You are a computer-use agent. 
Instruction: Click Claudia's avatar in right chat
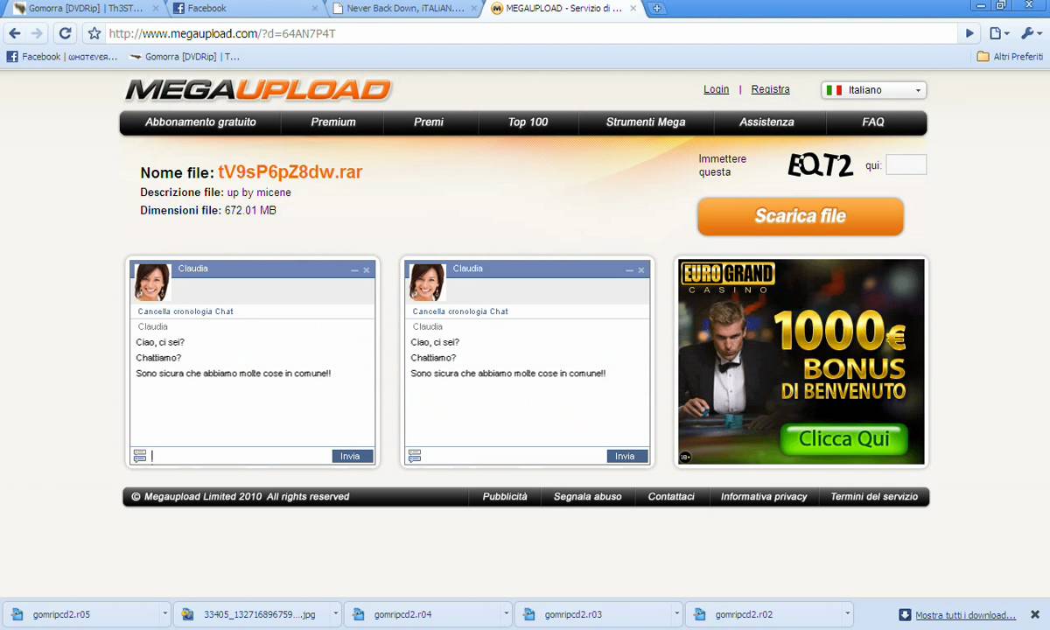427,283
